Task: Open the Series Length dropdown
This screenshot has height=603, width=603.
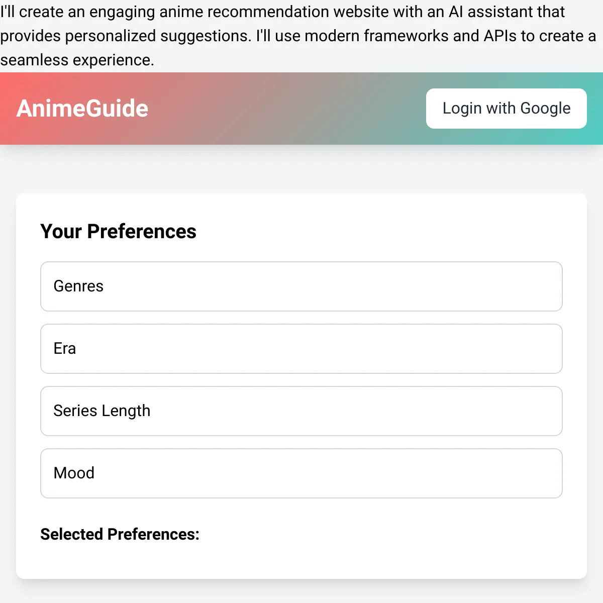Action: click(x=301, y=411)
